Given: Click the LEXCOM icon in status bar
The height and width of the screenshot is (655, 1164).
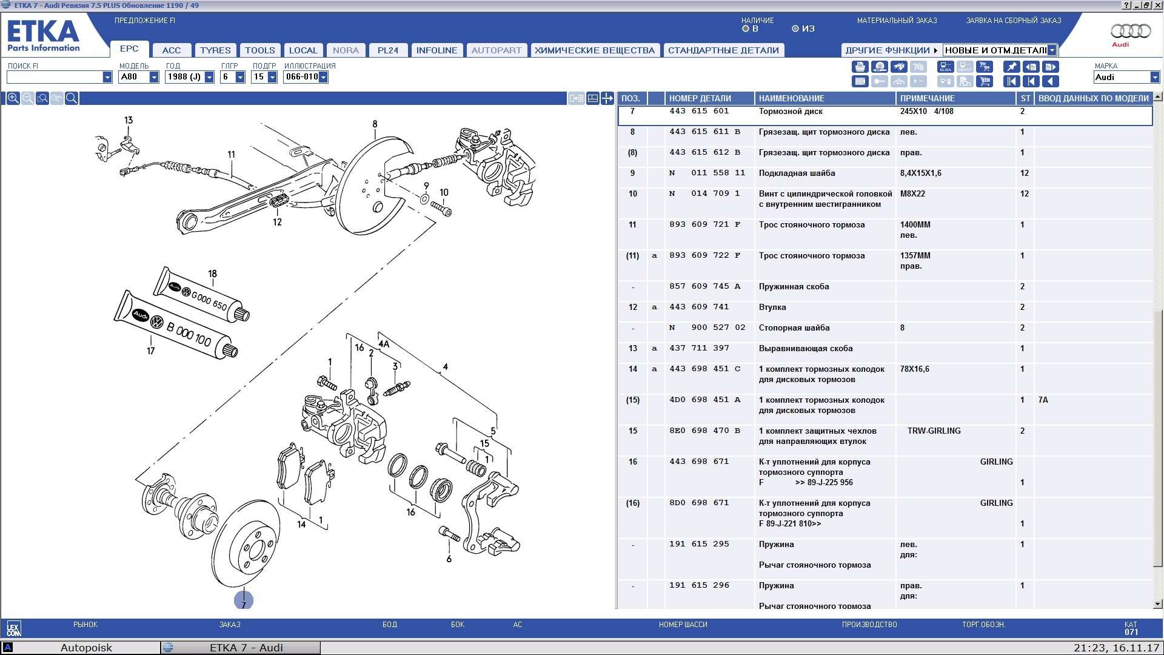Looking at the screenshot, I should click(13, 628).
